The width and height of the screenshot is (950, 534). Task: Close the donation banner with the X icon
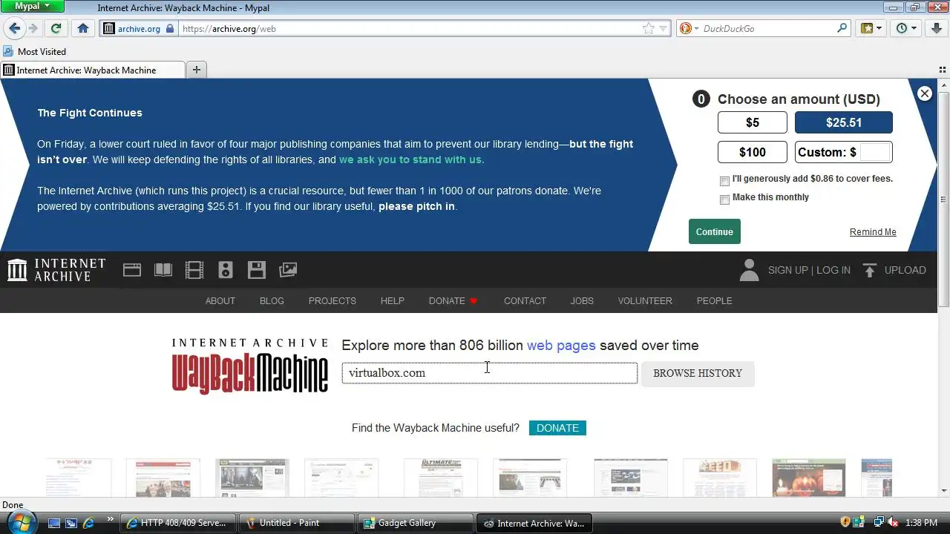pyautogui.click(x=924, y=93)
